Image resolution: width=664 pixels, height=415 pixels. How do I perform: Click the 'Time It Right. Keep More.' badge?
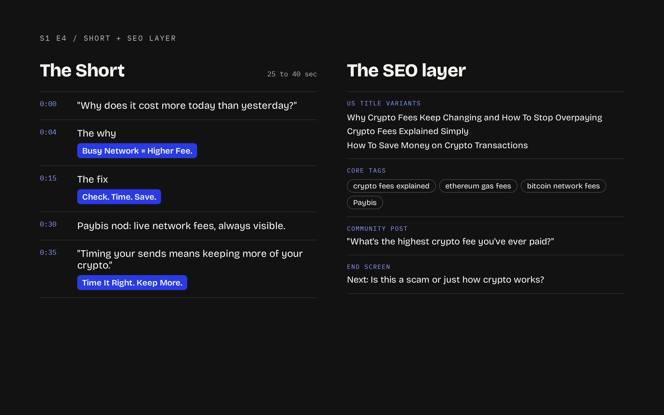[132, 283]
